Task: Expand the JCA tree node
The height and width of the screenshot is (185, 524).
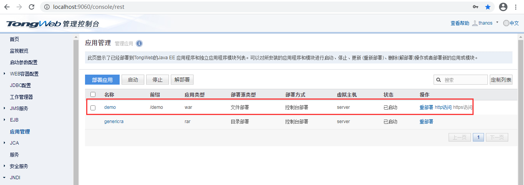Action: (x=4, y=143)
